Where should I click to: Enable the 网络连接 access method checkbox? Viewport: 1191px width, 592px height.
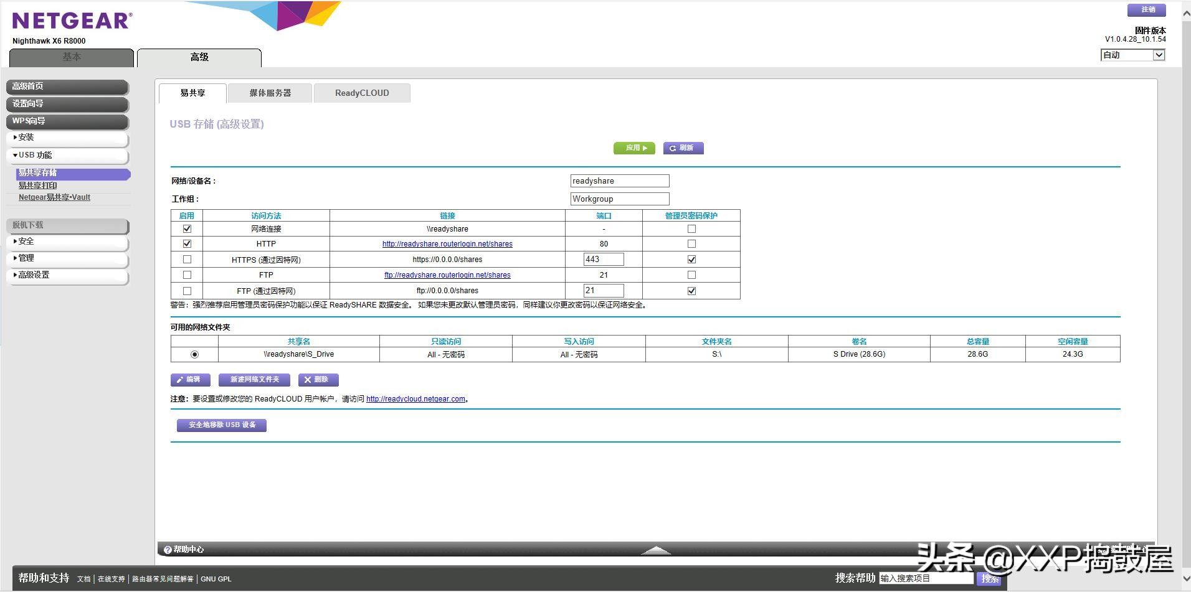[187, 229]
